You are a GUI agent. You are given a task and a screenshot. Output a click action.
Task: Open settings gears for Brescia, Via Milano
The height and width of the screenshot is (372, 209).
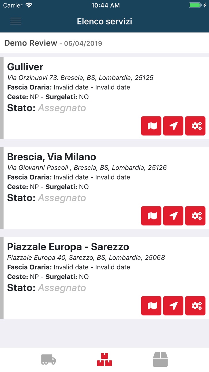195,216
